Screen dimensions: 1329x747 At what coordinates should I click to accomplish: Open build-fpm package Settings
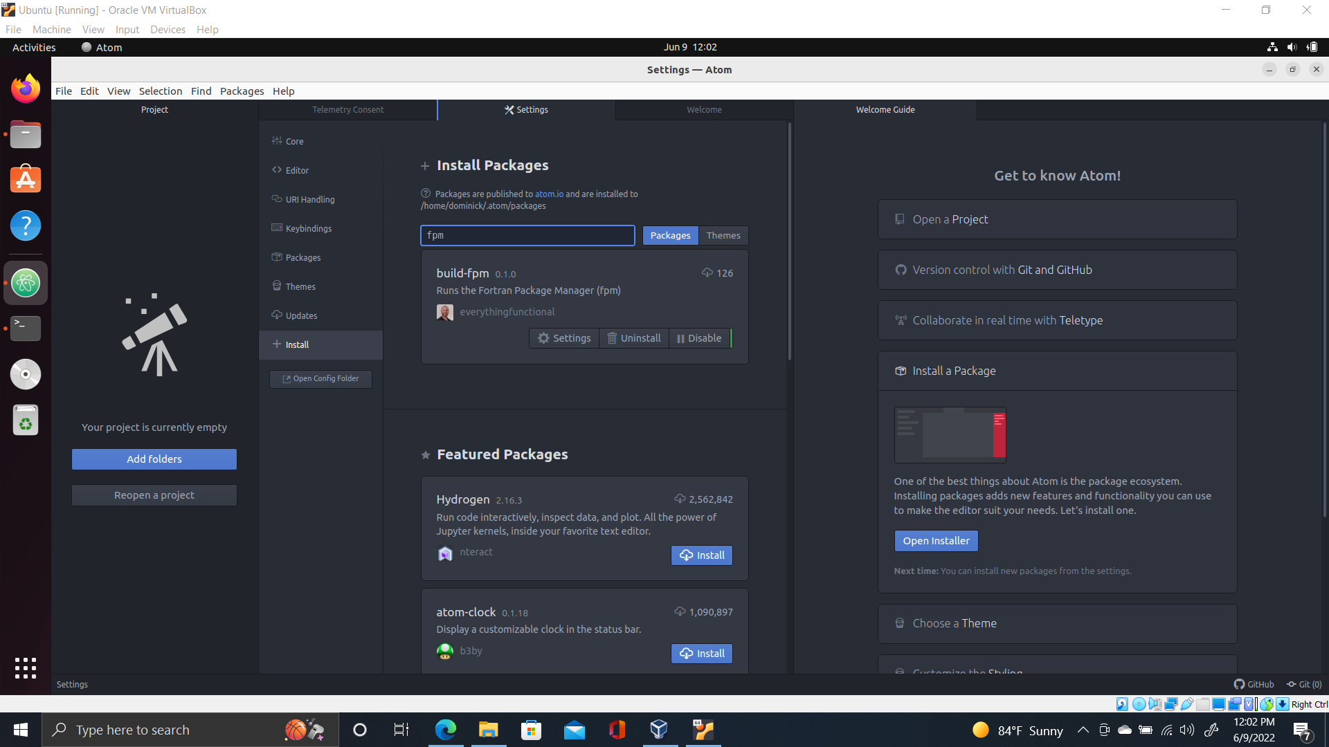(x=564, y=338)
